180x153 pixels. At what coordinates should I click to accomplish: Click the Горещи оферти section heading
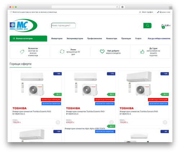click(21, 64)
